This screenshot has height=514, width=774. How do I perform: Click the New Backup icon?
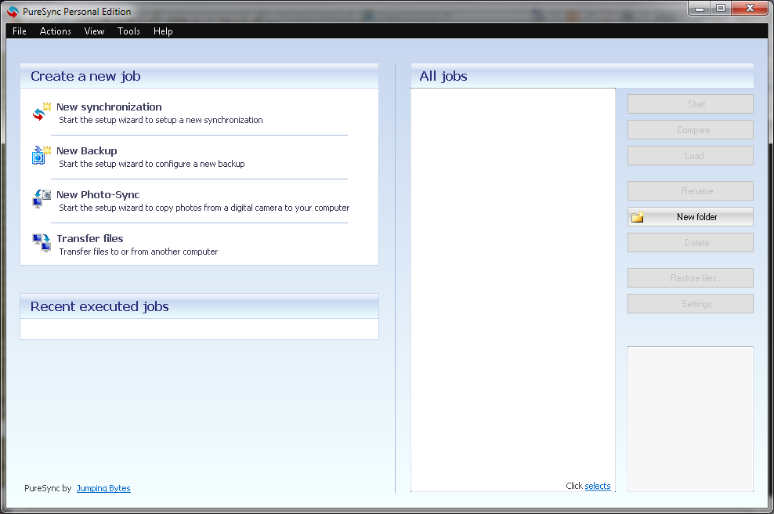click(42, 155)
